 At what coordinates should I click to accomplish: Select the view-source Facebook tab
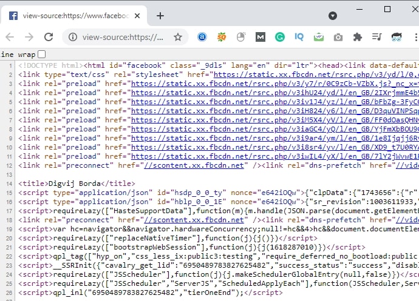73,16
